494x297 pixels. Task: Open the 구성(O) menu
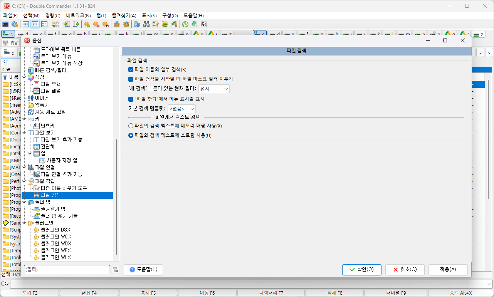coord(170,16)
